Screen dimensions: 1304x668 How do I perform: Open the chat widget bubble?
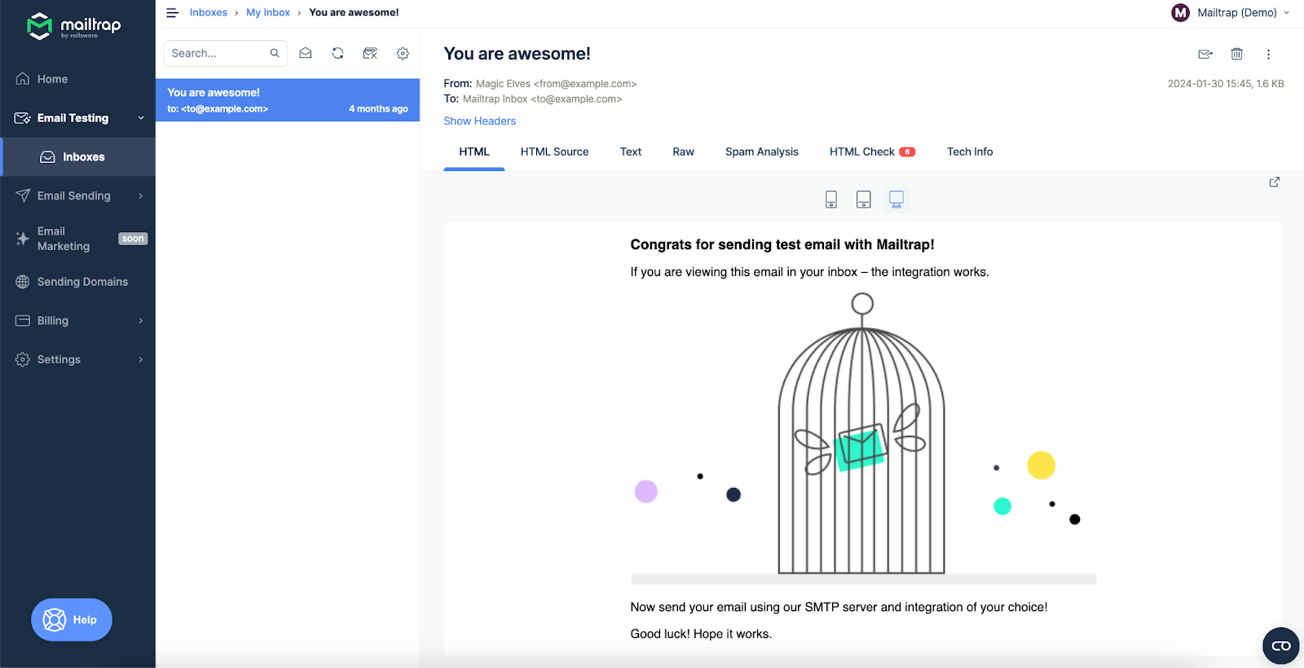click(x=1281, y=646)
